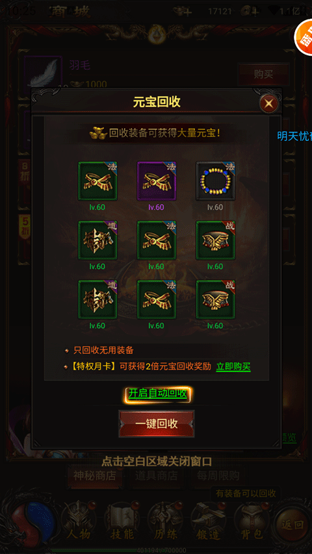Select the second-row 战 belt item
Screen dimensions: 312x554
click(x=215, y=240)
